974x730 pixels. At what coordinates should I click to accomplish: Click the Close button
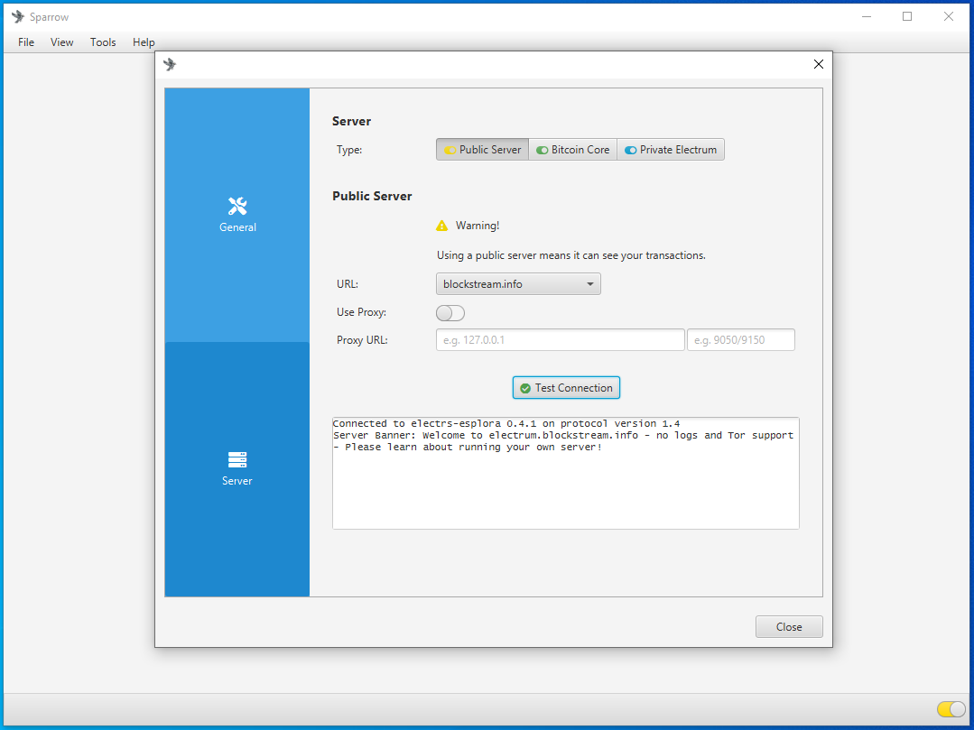pyautogui.click(x=789, y=627)
